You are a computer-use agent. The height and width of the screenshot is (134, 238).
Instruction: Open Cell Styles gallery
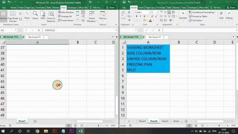click(x=196, y=20)
